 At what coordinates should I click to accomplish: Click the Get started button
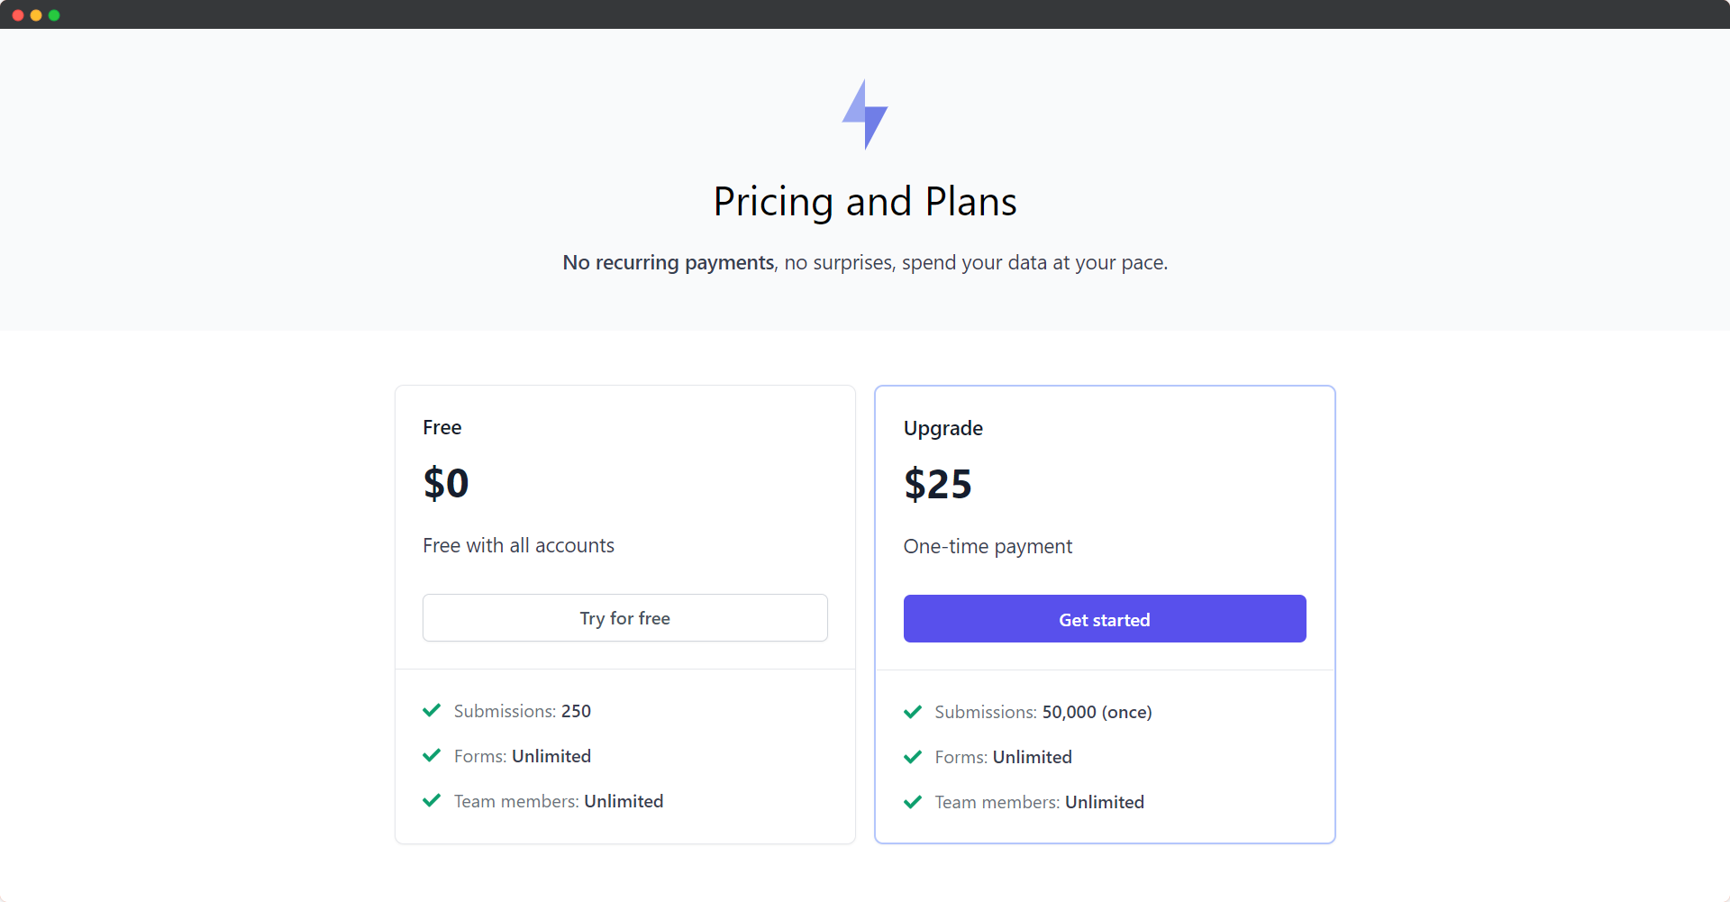pyautogui.click(x=1105, y=619)
